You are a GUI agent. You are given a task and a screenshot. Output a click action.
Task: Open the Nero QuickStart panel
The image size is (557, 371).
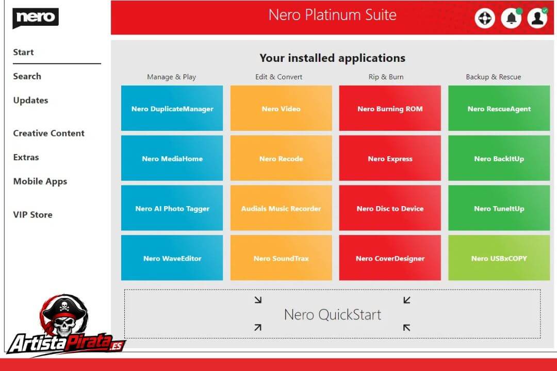click(x=333, y=314)
